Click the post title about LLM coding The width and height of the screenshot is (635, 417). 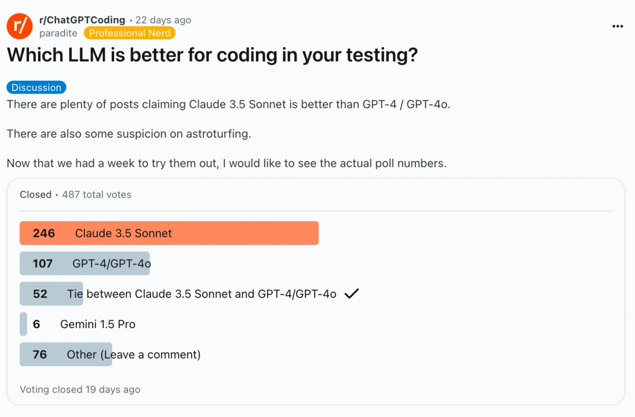pos(212,55)
